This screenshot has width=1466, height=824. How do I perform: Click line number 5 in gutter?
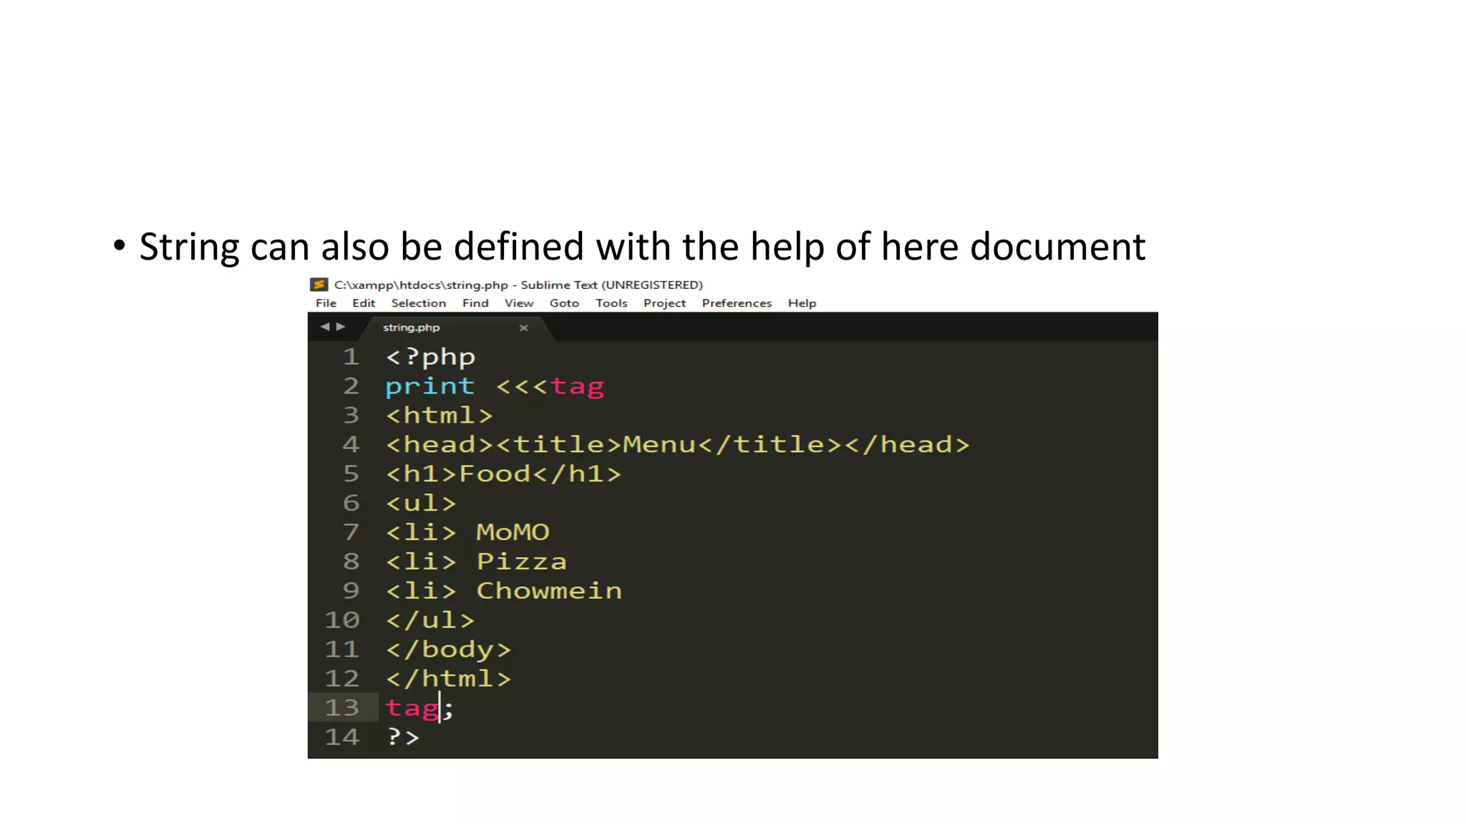(351, 474)
